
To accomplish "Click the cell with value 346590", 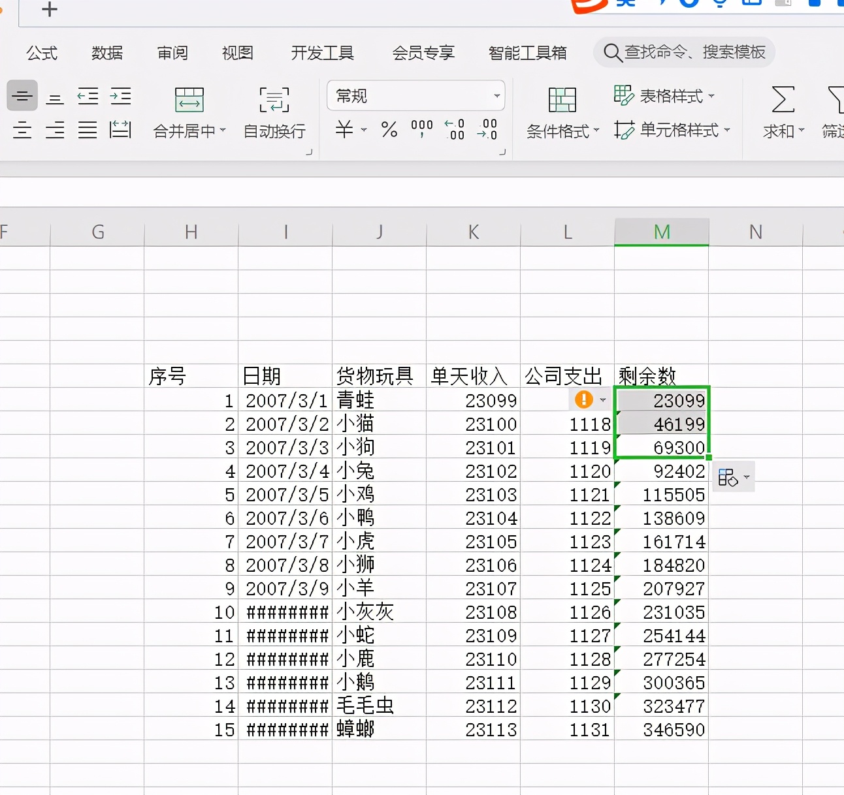I will click(x=662, y=728).
